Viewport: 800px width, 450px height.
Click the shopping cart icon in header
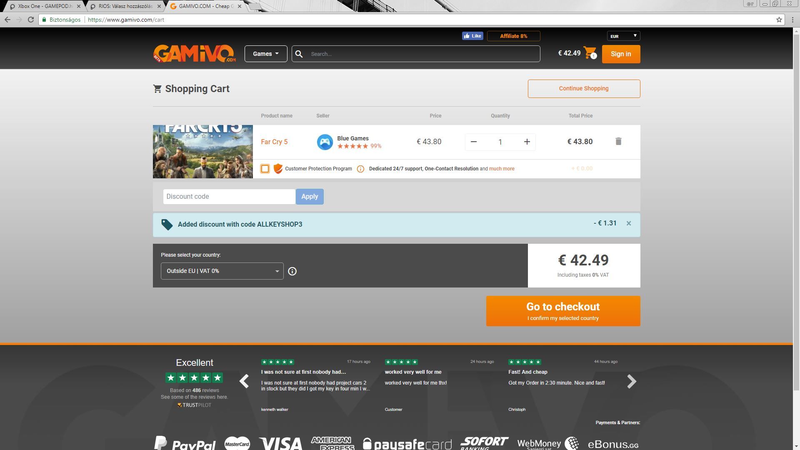tap(590, 53)
